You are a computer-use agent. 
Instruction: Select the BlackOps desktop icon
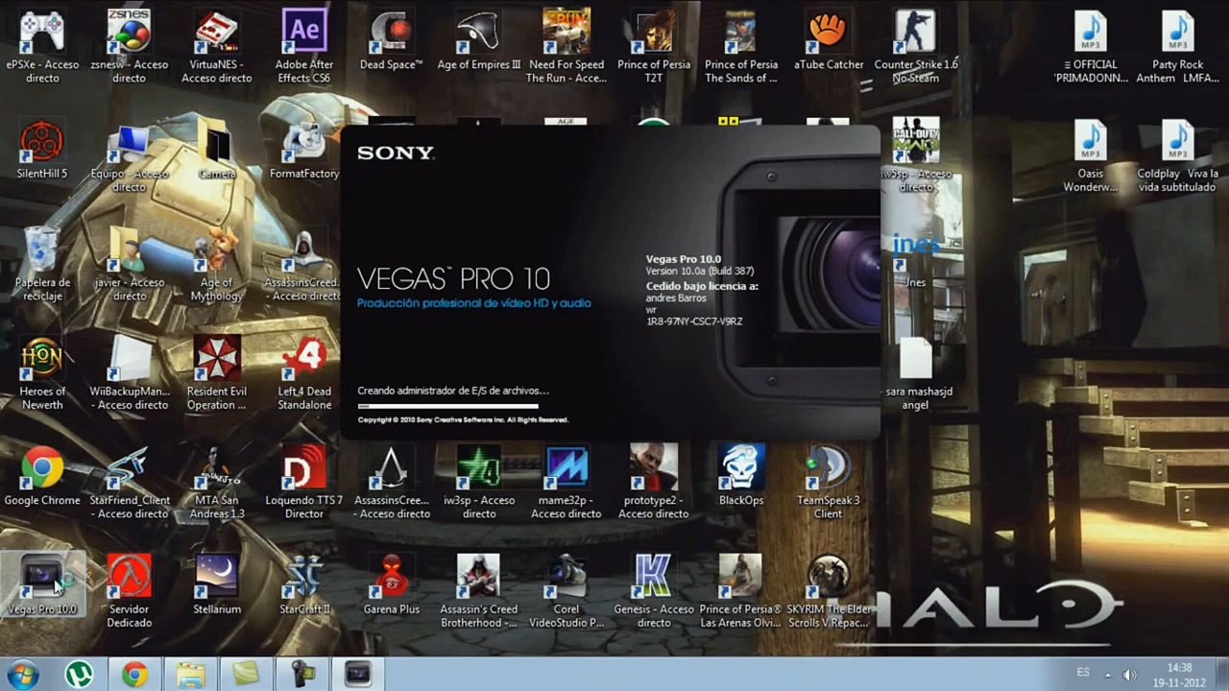tap(741, 474)
